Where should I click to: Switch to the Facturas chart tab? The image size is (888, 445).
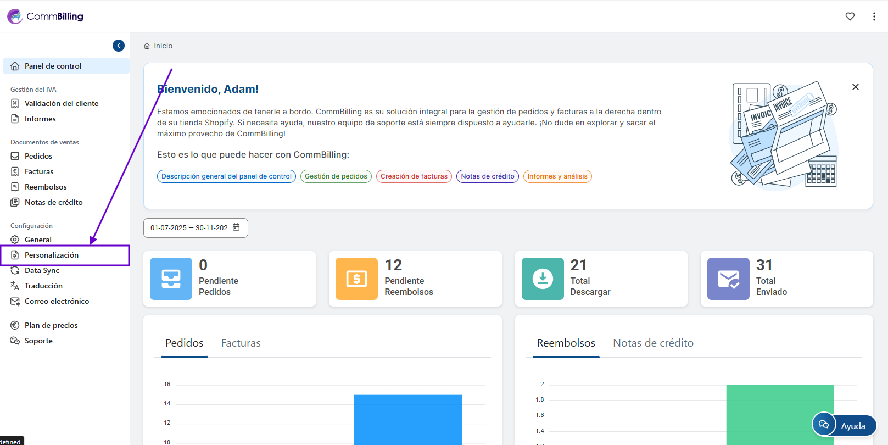[x=241, y=343]
